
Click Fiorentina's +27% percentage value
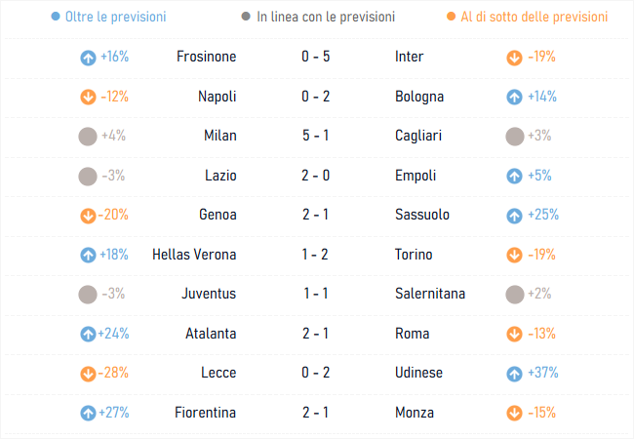(113, 413)
